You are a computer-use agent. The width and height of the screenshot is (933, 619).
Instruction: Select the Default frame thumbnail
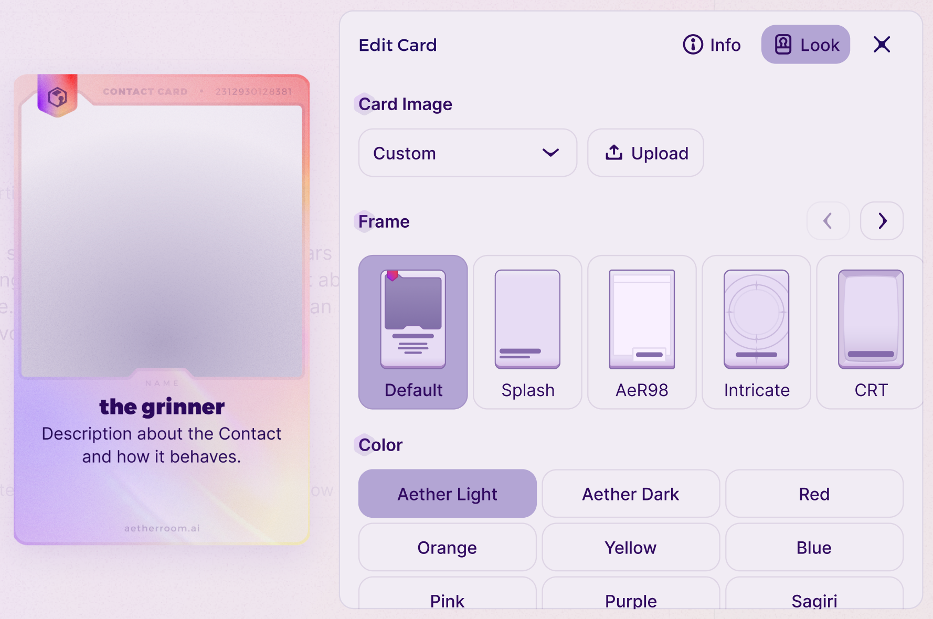click(413, 319)
